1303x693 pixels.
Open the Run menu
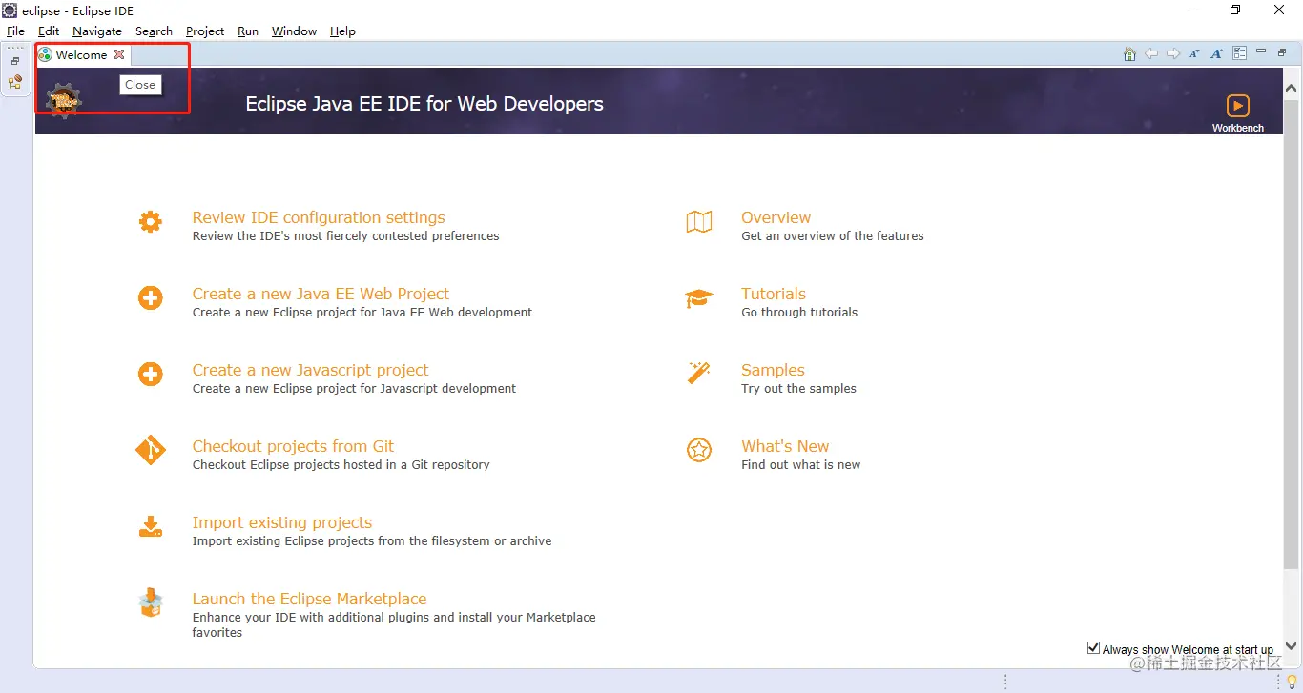pyautogui.click(x=248, y=31)
